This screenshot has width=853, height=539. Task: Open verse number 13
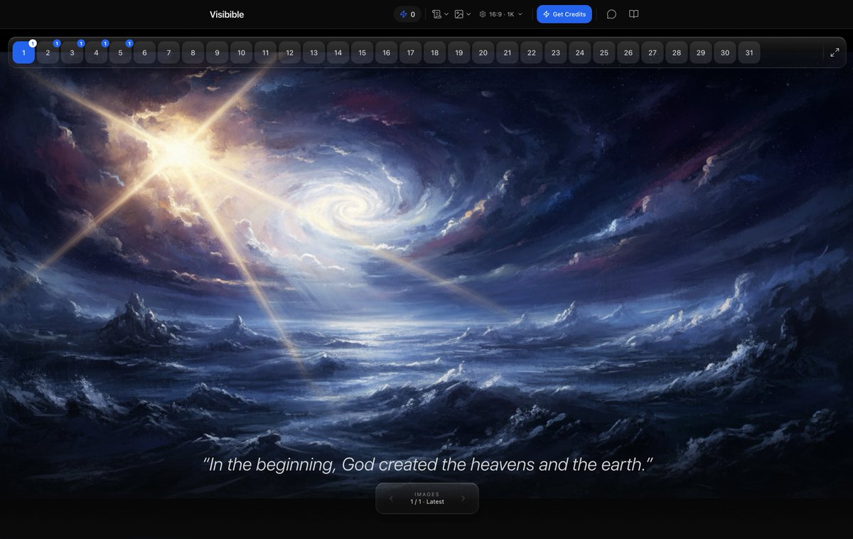tap(313, 53)
